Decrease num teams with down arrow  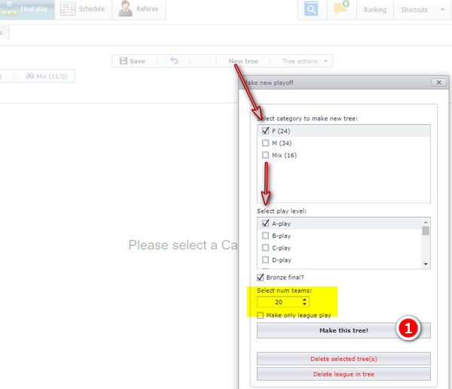[304, 304]
